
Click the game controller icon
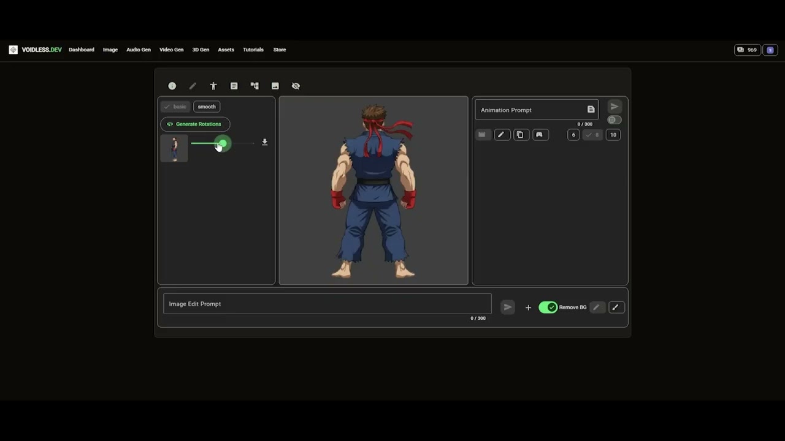tap(539, 135)
